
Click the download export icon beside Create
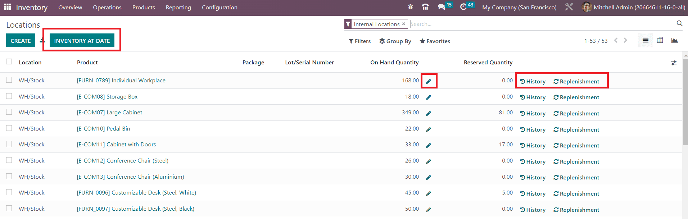tap(42, 41)
